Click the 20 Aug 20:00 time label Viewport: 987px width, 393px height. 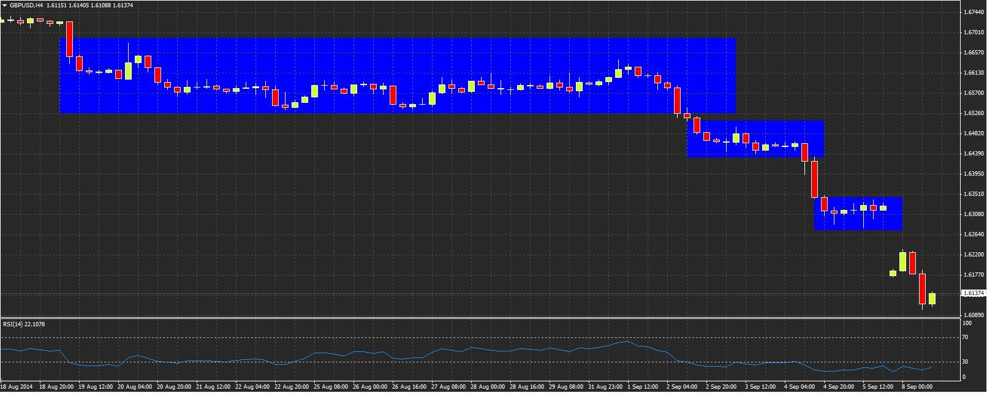tap(173, 387)
